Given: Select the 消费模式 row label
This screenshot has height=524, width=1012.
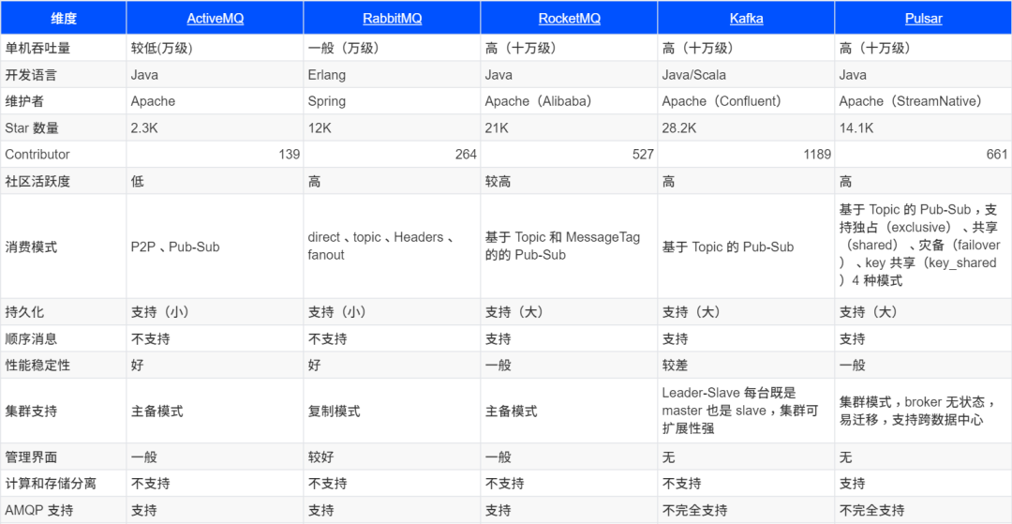Looking at the screenshot, I should point(31,247).
